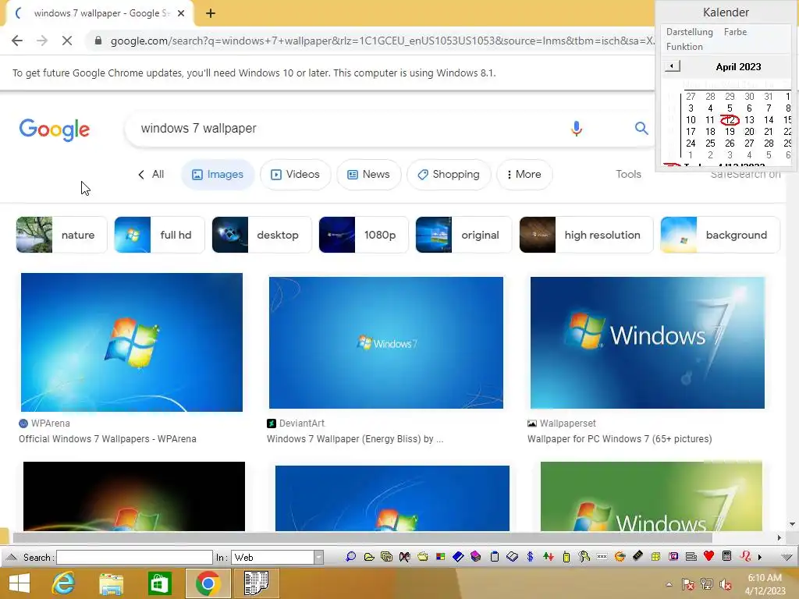
Task: Filter images by nature chip
Action: coord(62,235)
